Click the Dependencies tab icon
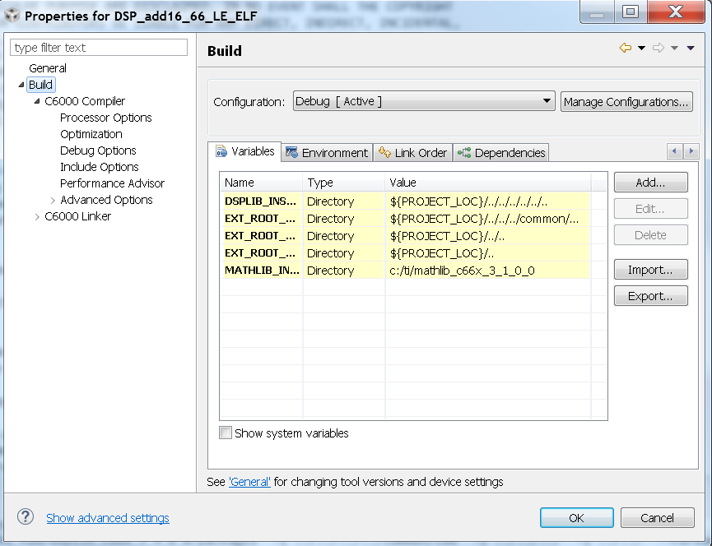Screen dimensions: 712x546 [463, 152]
